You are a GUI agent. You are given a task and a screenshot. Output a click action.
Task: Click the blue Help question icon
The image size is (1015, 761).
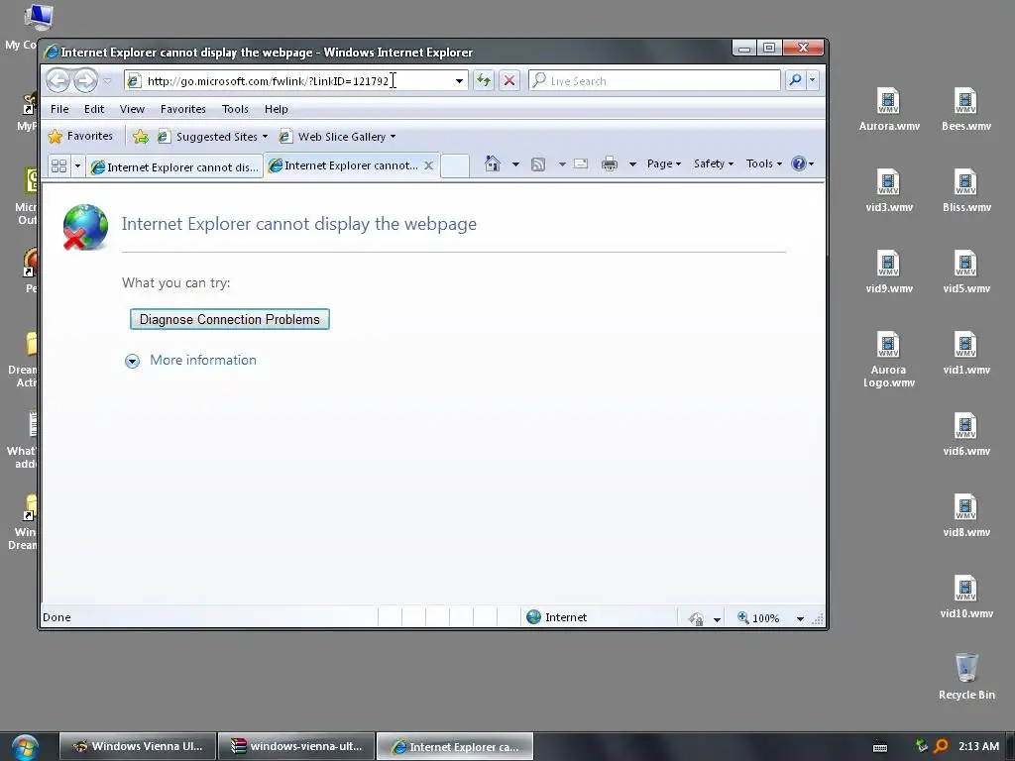tap(799, 163)
